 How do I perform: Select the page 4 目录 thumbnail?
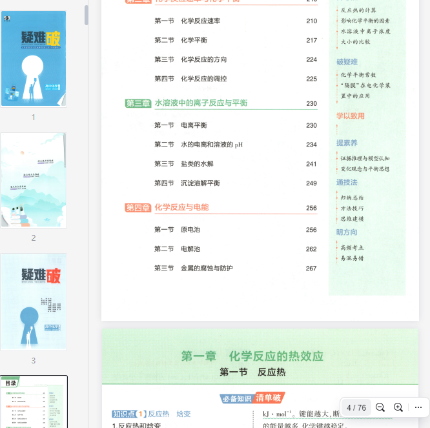(x=34, y=402)
